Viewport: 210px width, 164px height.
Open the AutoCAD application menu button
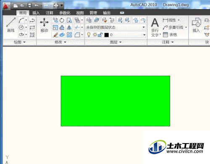click(x=6, y=6)
